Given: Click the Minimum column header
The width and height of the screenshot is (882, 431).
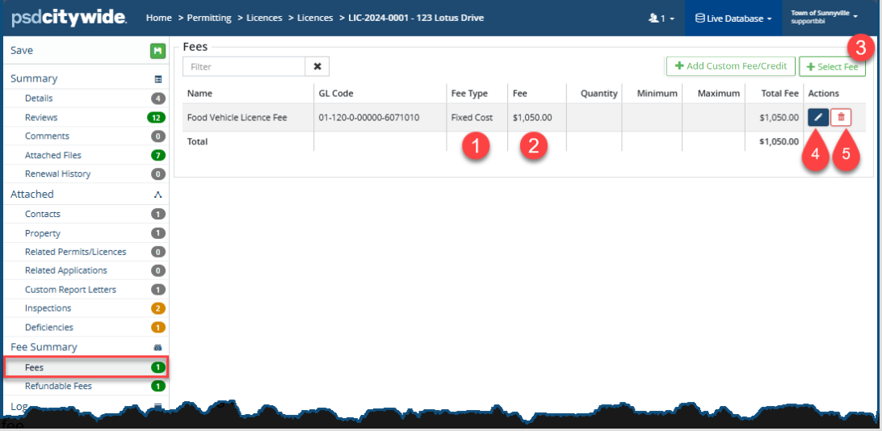Looking at the screenshot, I should coord(657,94).
